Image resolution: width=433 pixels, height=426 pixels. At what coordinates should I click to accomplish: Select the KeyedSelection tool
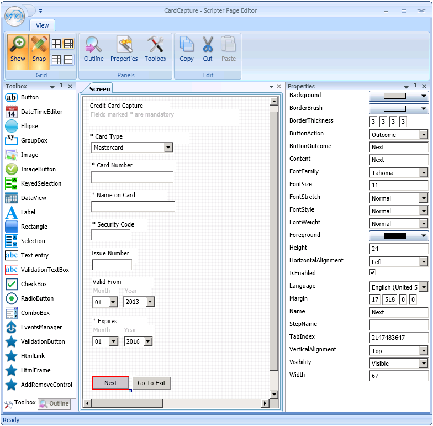click(x=33, y=183)
